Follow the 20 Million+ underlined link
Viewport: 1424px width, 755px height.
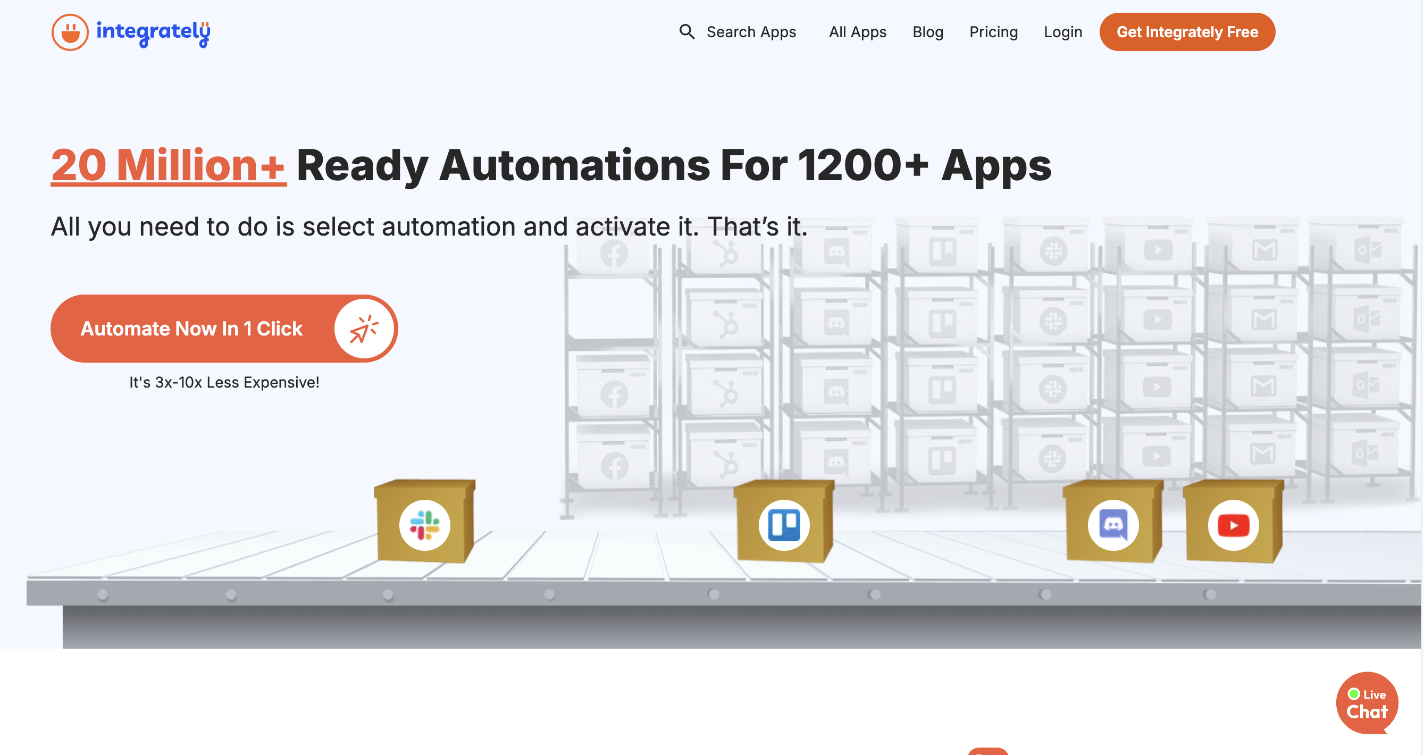tap(169, 165)
